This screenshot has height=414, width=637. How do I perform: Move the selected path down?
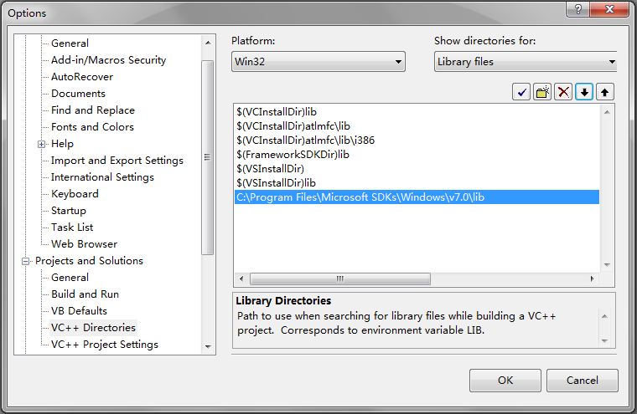coord(584,92)
